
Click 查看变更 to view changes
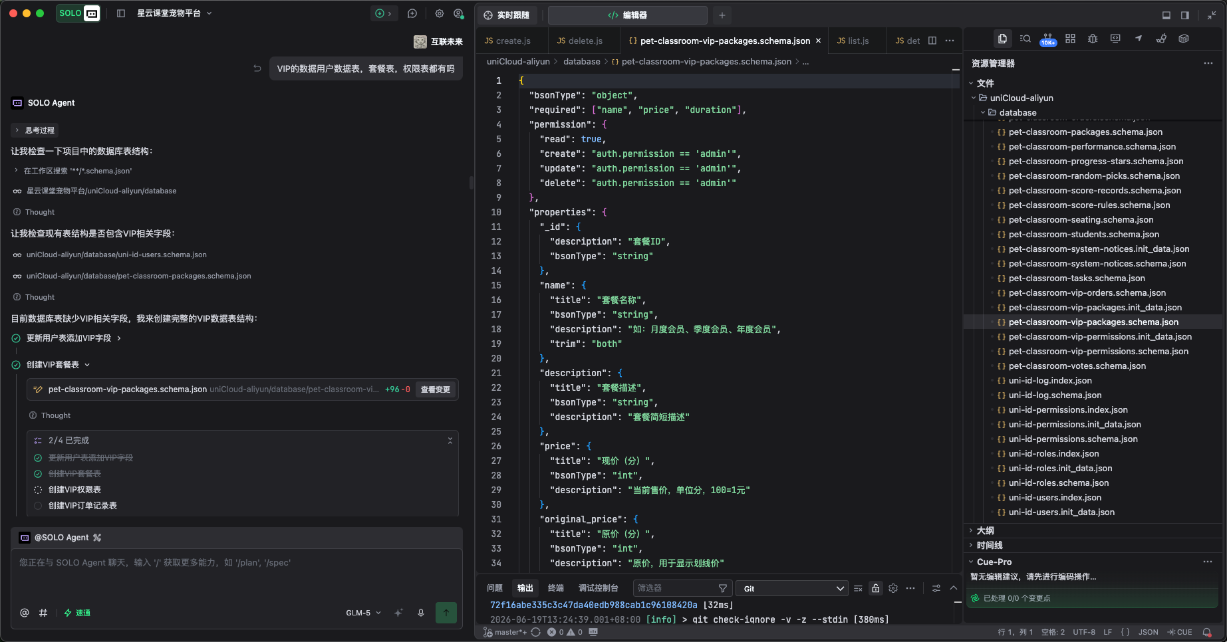pyautogui.click(x=436, y=389)
